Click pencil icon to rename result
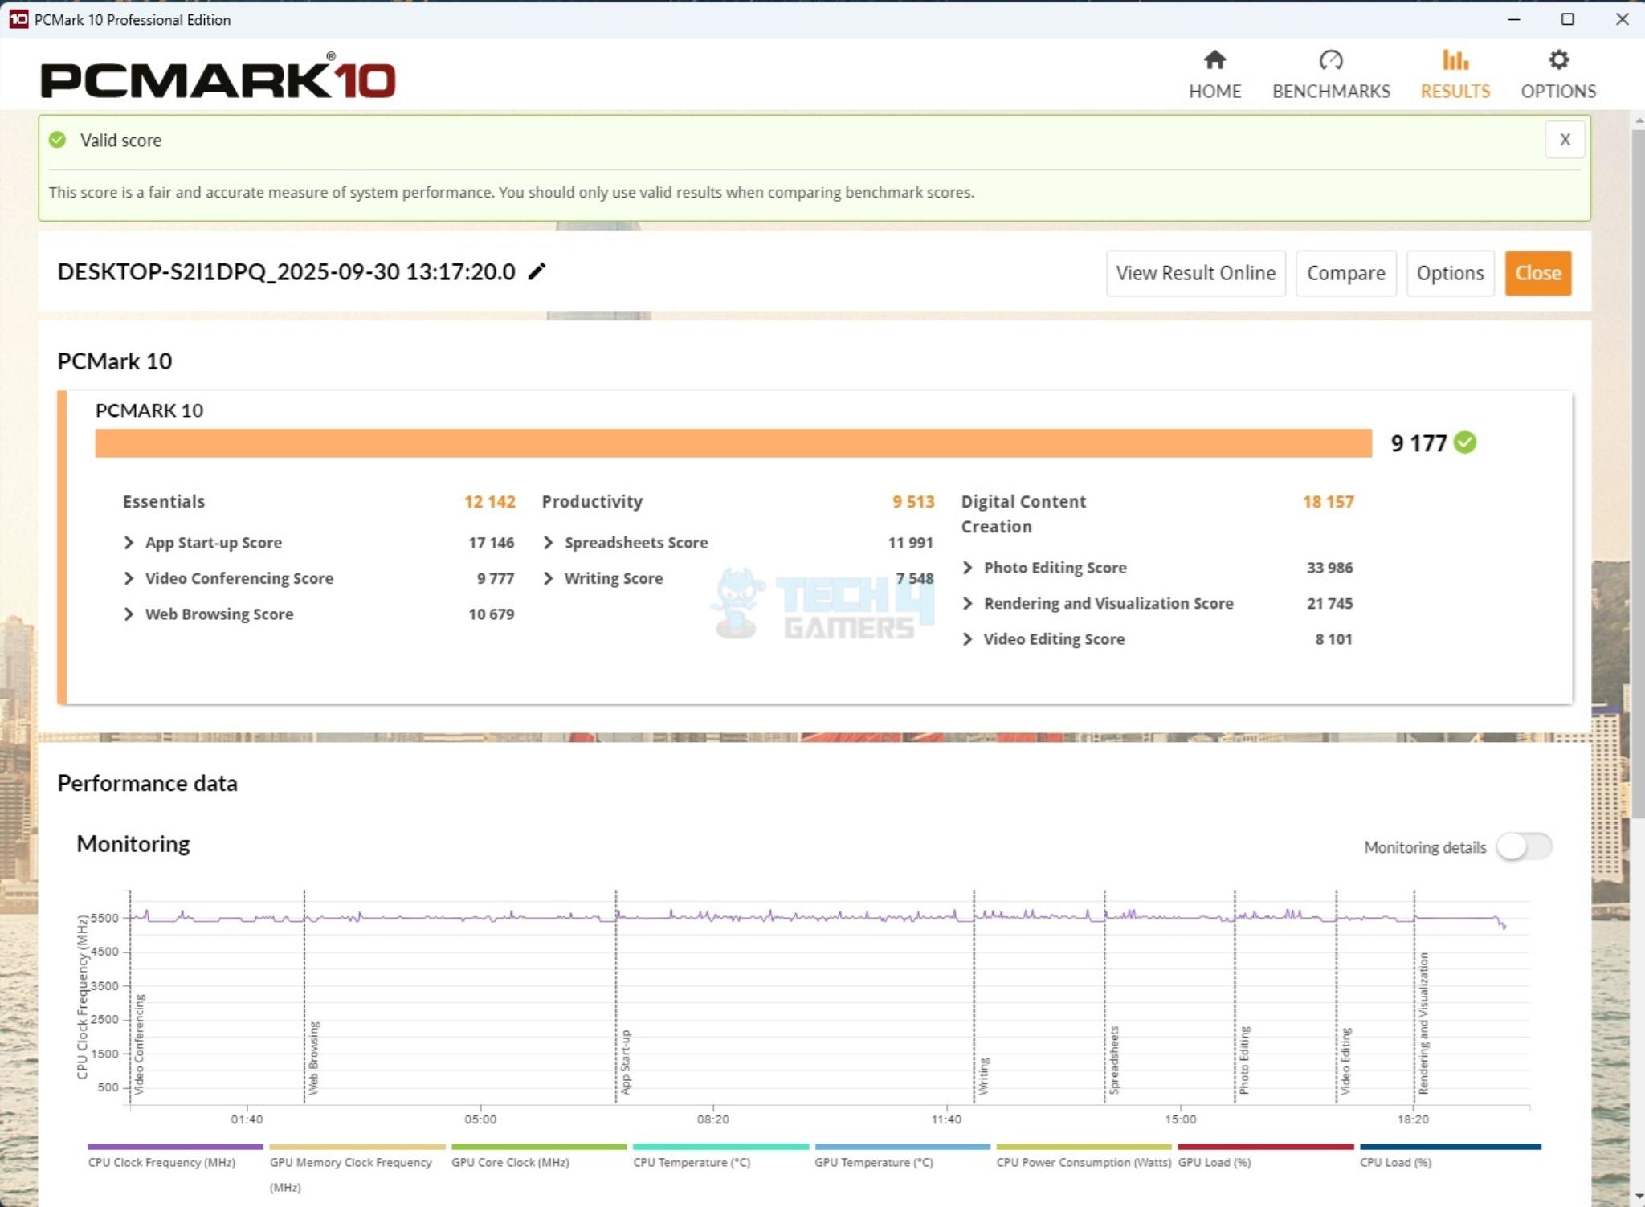1645x1207 pixels. [537, 271]
